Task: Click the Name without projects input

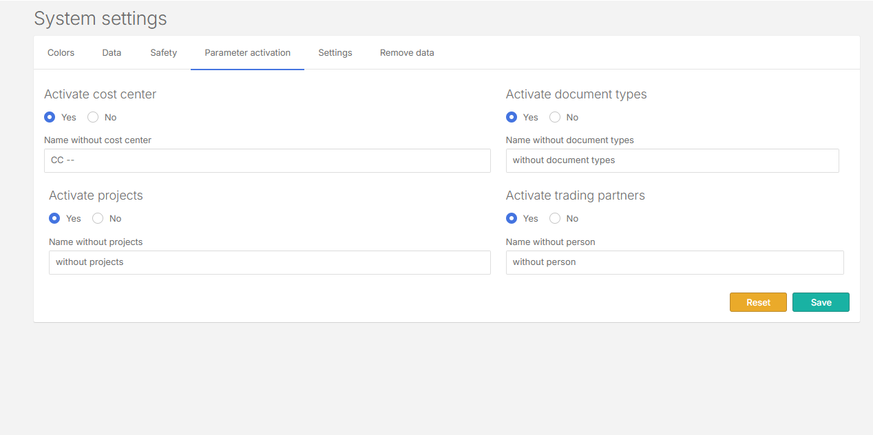Action: 269,262
